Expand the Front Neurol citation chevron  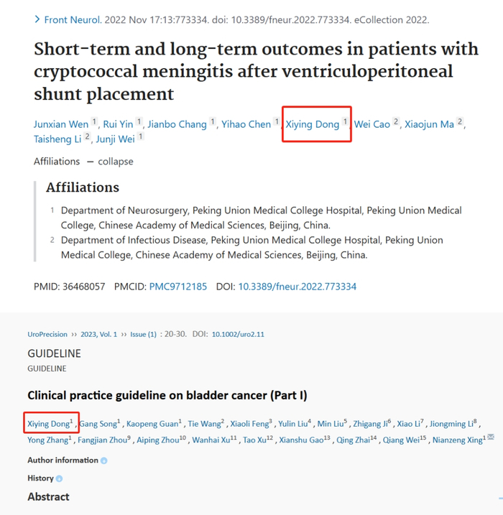37,19
